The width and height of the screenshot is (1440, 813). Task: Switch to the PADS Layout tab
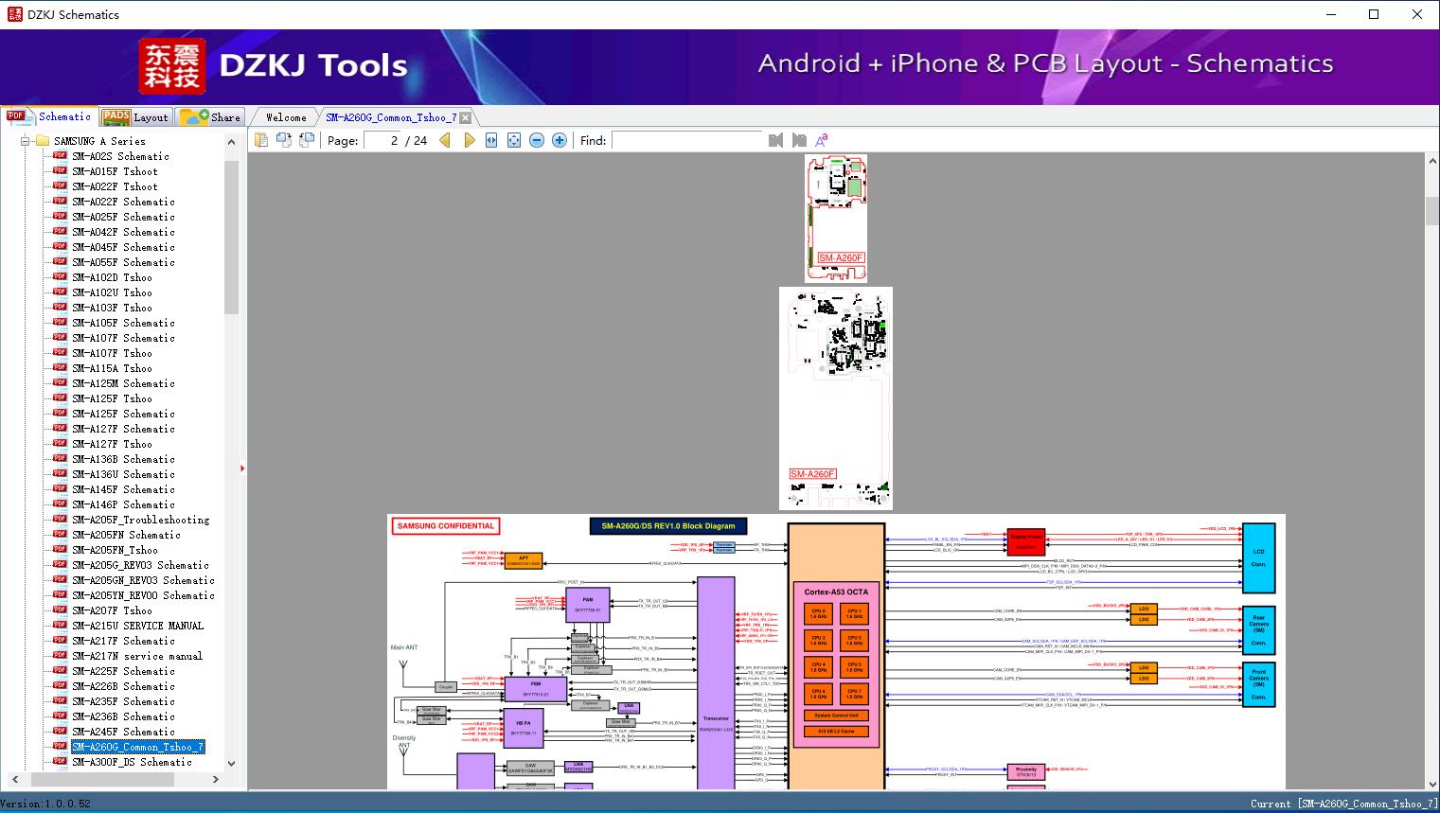[x=135, y=117]
